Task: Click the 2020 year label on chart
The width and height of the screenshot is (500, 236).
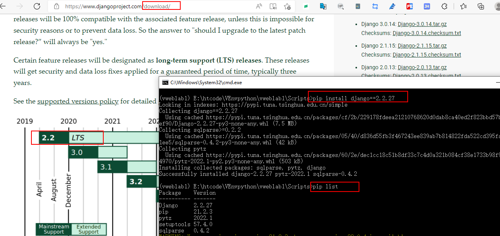Action: pos(69,121)
